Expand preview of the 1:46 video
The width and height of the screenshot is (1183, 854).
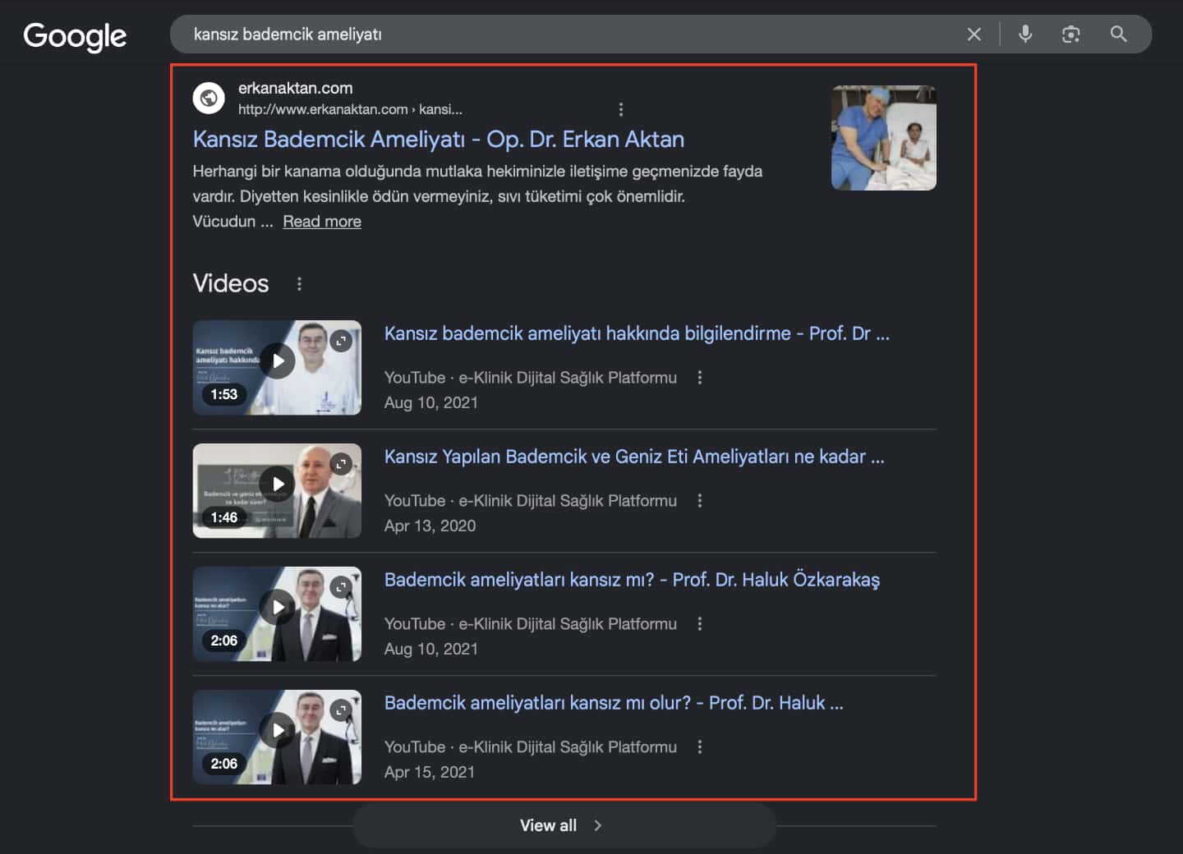point(341,464)
